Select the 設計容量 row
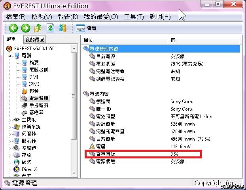Viewport: 246px width, 190px height. (161, 124)
